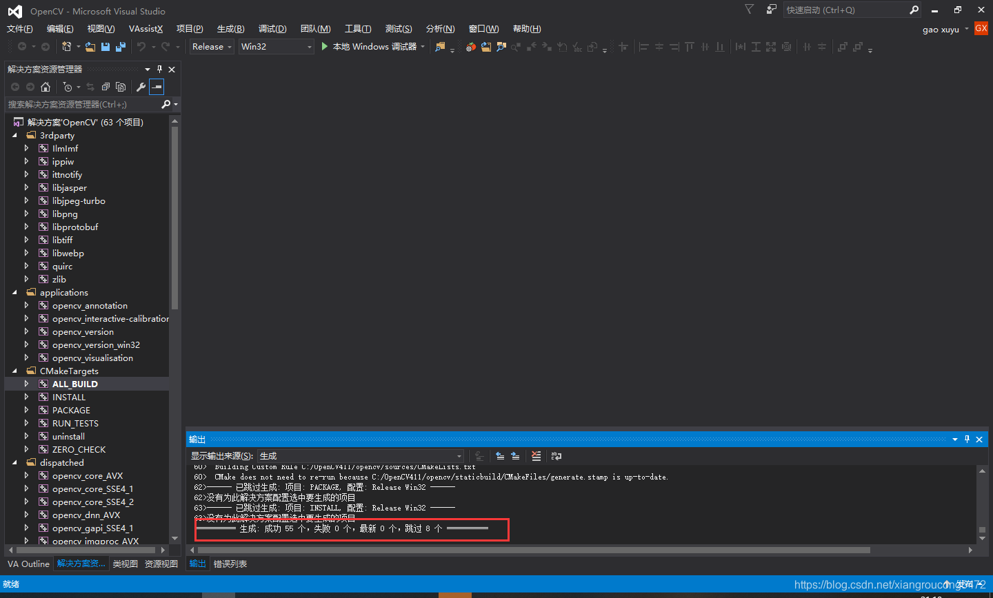
Task: Open the VAssistX menu
Action: click(x=146, y=29)
